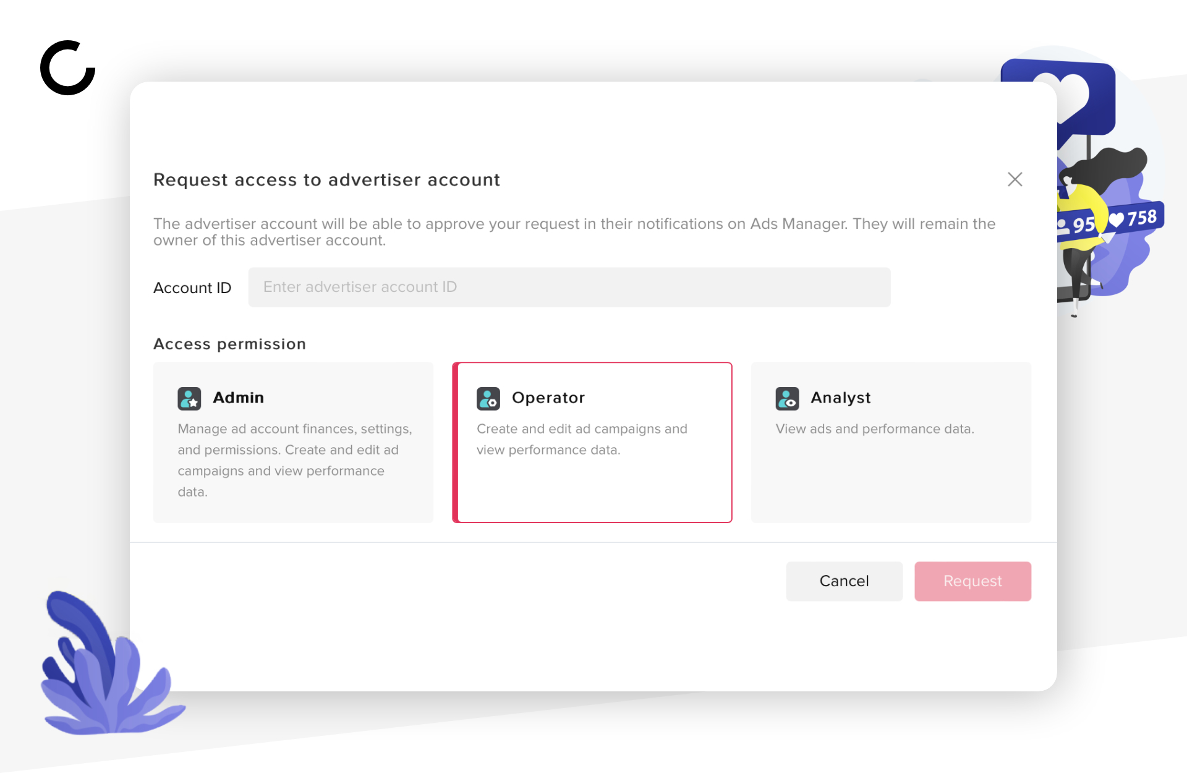Click the pink Request button

tap(972, 581)
